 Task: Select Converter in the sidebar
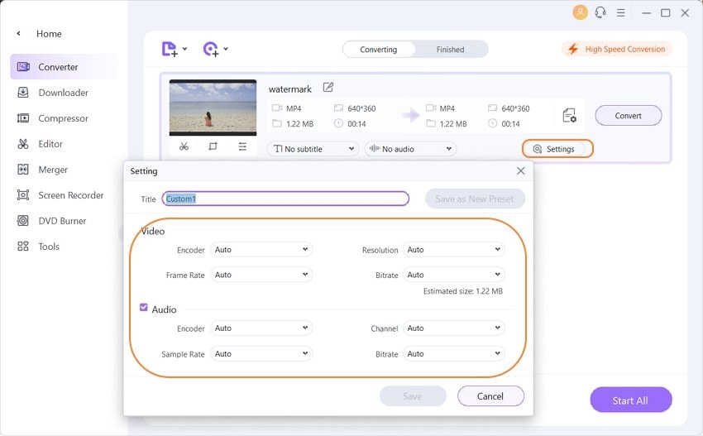[x=63, y=67]
